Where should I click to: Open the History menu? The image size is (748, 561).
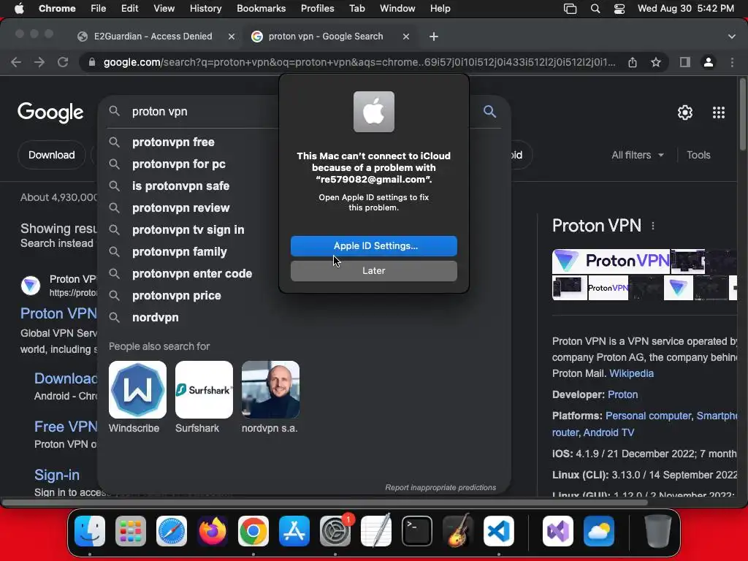click(x=205, y=9)
